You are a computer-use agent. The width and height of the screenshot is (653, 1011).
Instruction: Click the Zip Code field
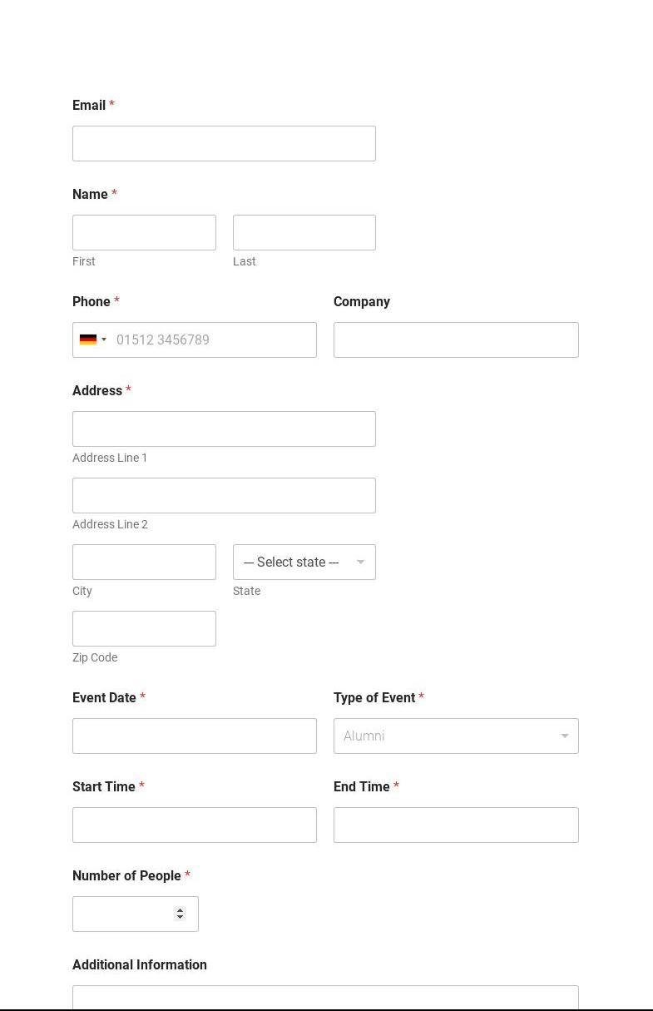tap(144, 629)
